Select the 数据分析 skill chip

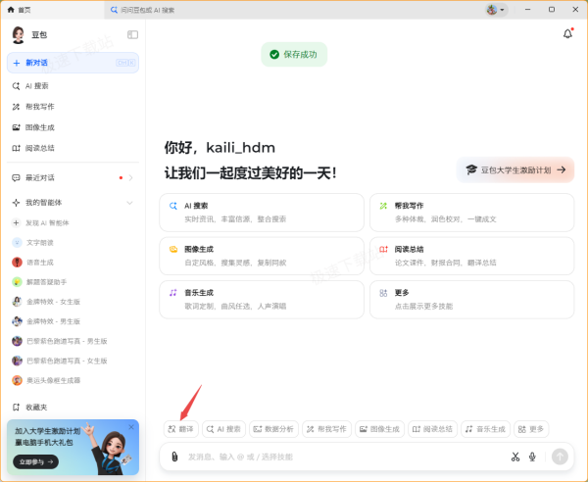click(x=273, y=429)
